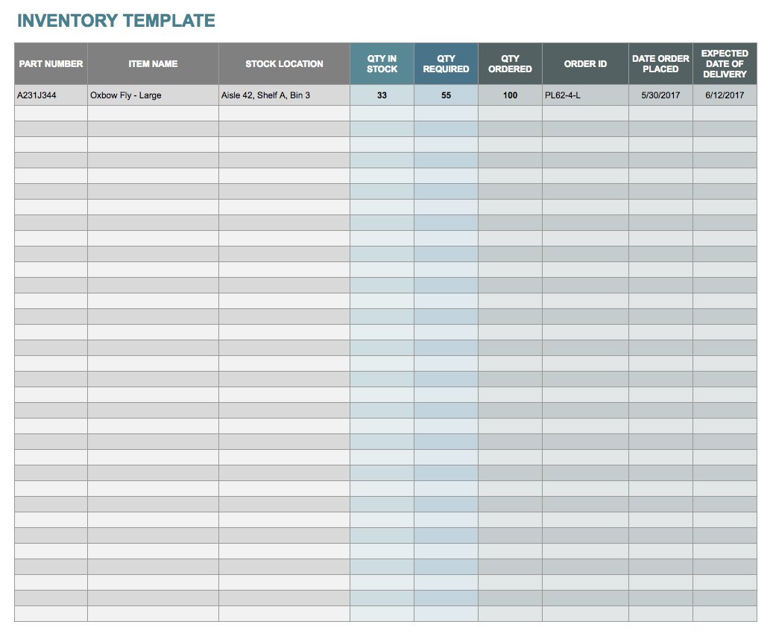Select the QTY ORDERED header
The height and width of the screenshot is (636, 773).
(x=510, y=63)
